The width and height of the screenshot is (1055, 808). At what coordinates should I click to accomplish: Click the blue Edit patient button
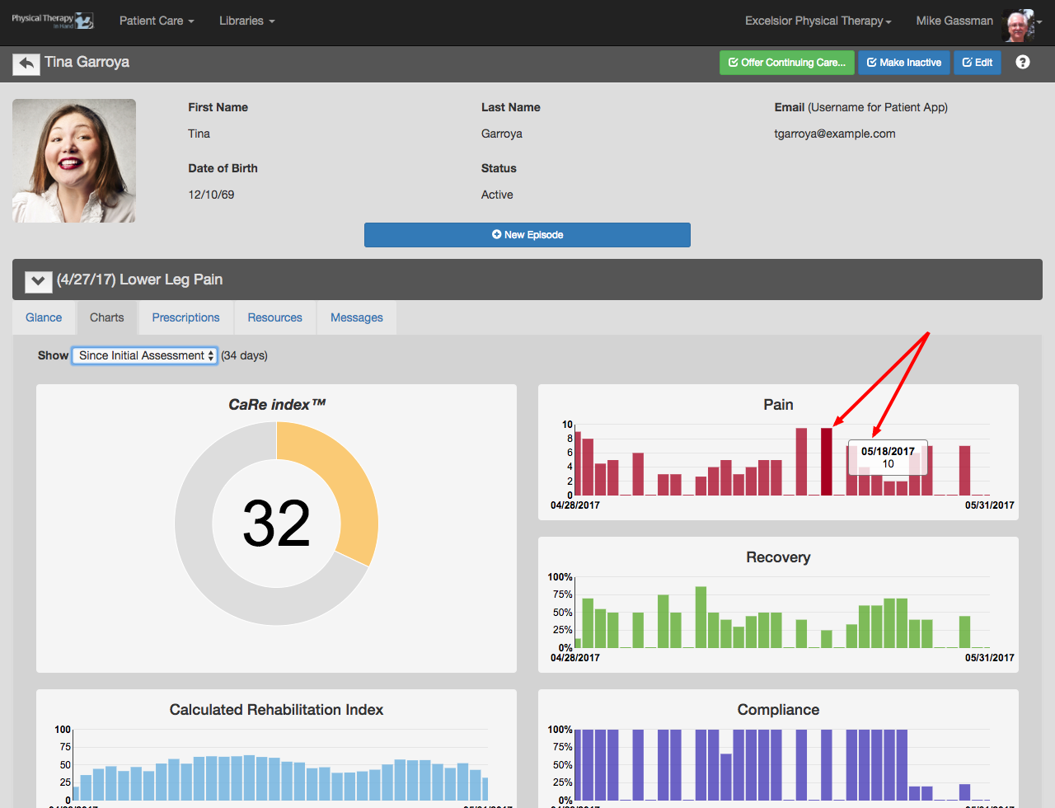coord(978,63)
